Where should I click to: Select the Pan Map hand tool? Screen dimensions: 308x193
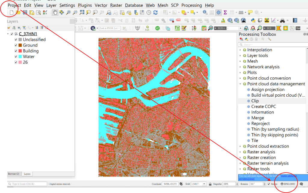tap(55, 13)
